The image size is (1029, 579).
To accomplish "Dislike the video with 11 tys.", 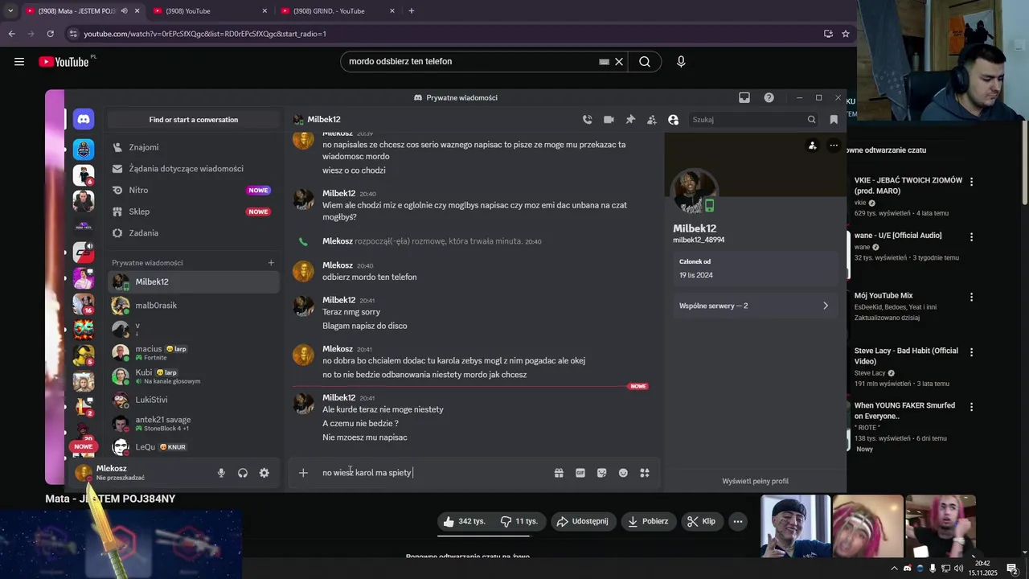I will pyautogui.click(x=519, y=521).
